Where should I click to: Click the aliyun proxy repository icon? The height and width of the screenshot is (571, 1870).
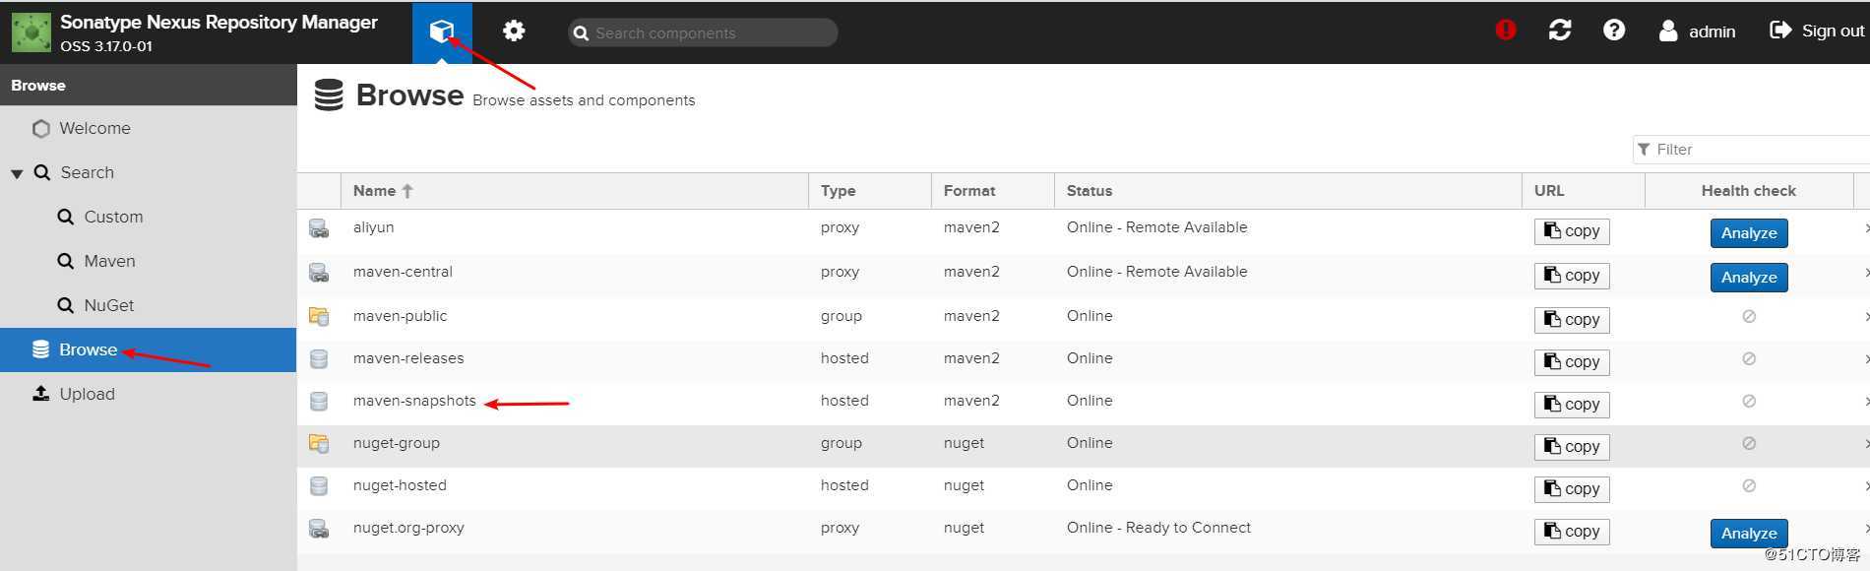(x=319, y=228)
